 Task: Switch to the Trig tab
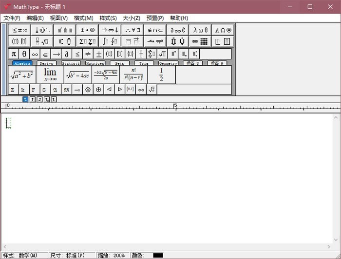click(144, 63)
